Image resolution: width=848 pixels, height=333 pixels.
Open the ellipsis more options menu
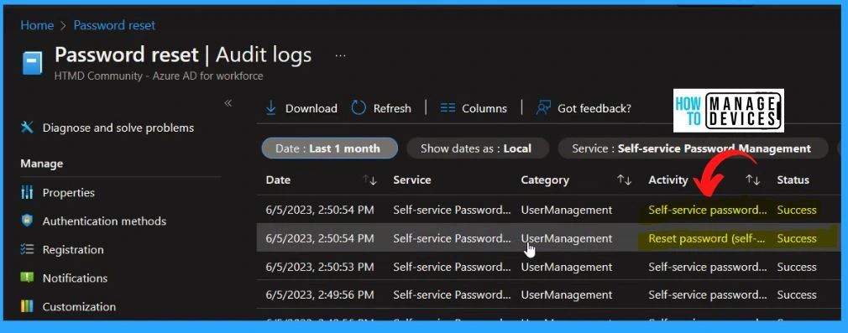click(x=340, y=55)
